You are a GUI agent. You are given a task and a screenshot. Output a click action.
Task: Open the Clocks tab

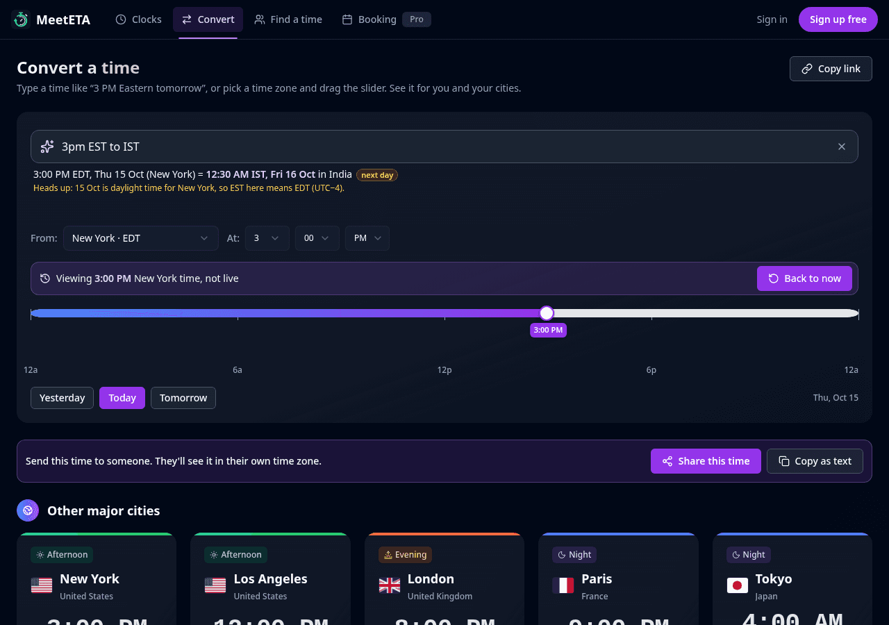pyautogui.click(x=138, y=19)
